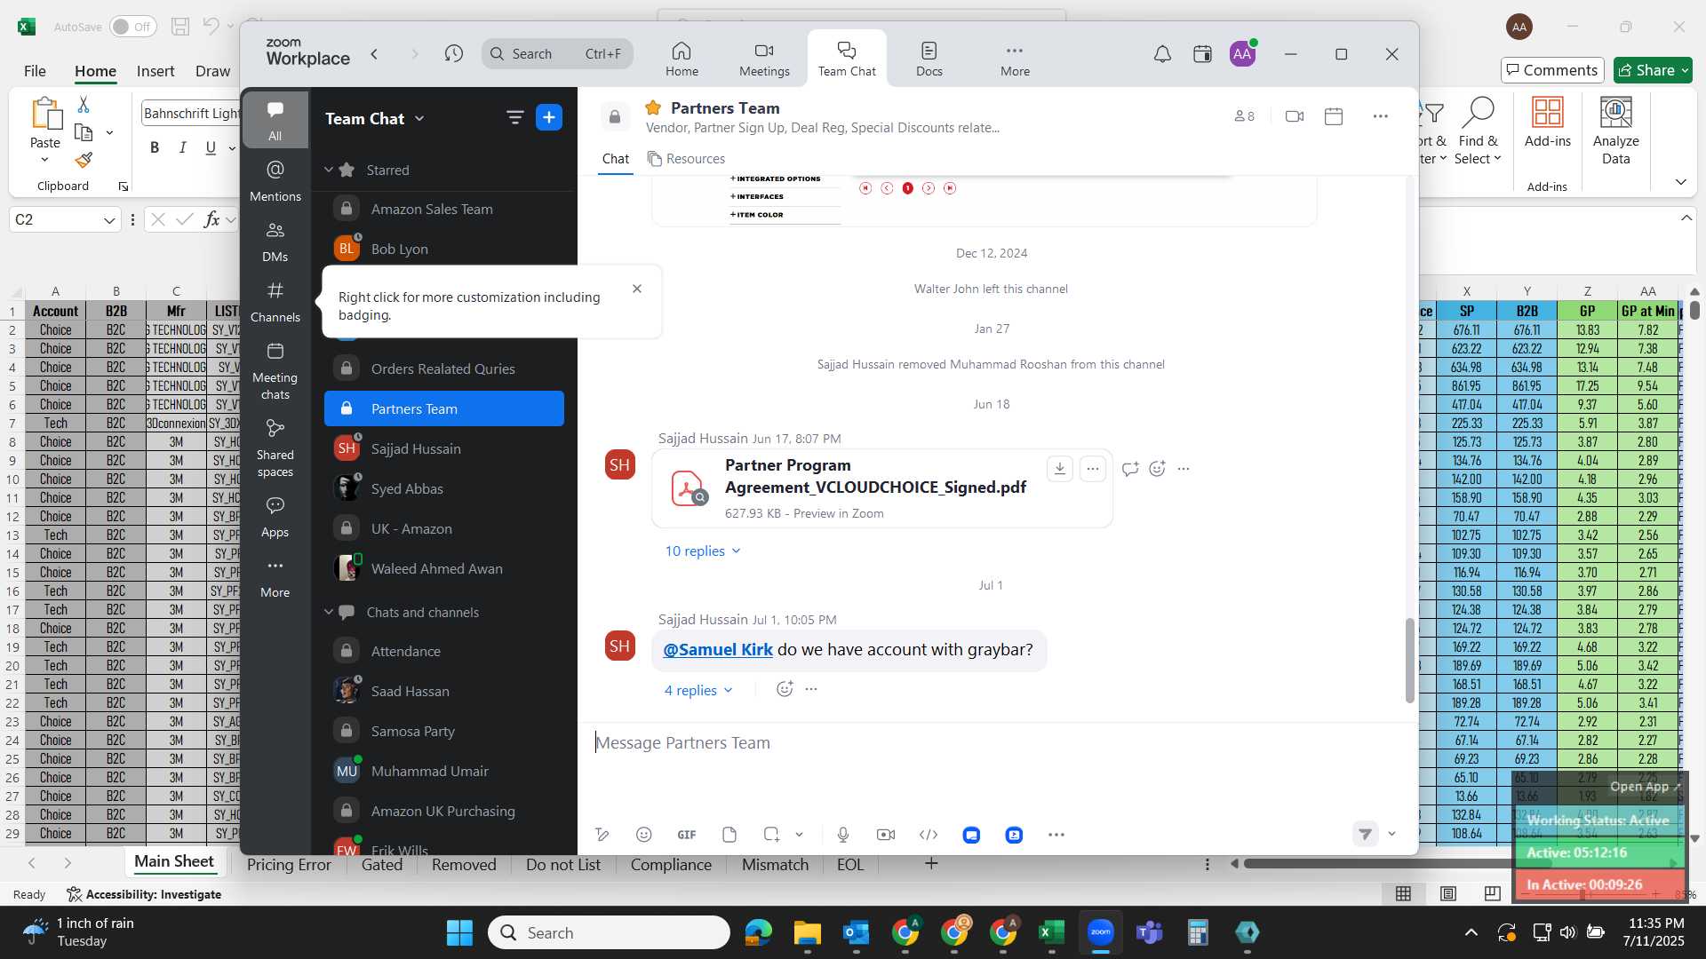Open Excel Comments button

point(1552,70)
